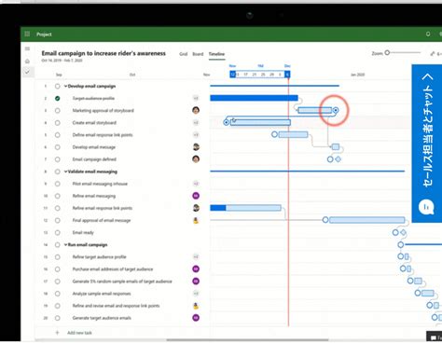This screenshot has width=442, height=344.
Task: Click the notification bell icon in header
Action: tap(428, 34)
